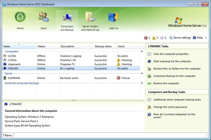Viewport: 211px width, 140px height.
Task: Click the Restore files or folders task icon
Action: coord(149,69)
